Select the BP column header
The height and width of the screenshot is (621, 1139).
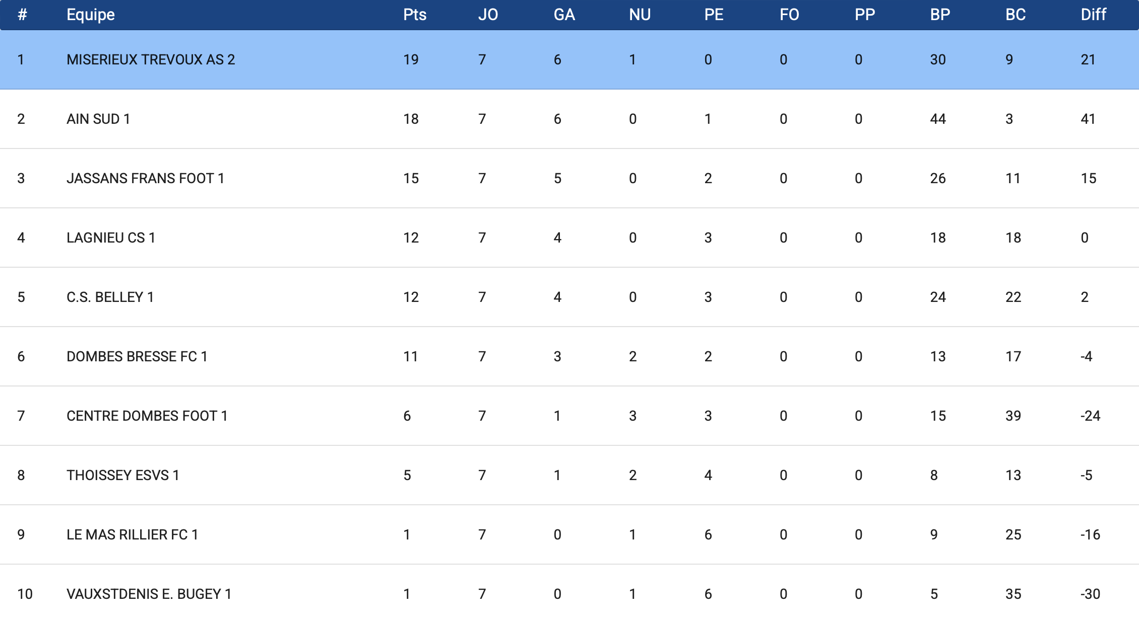[x=940, y=15]
